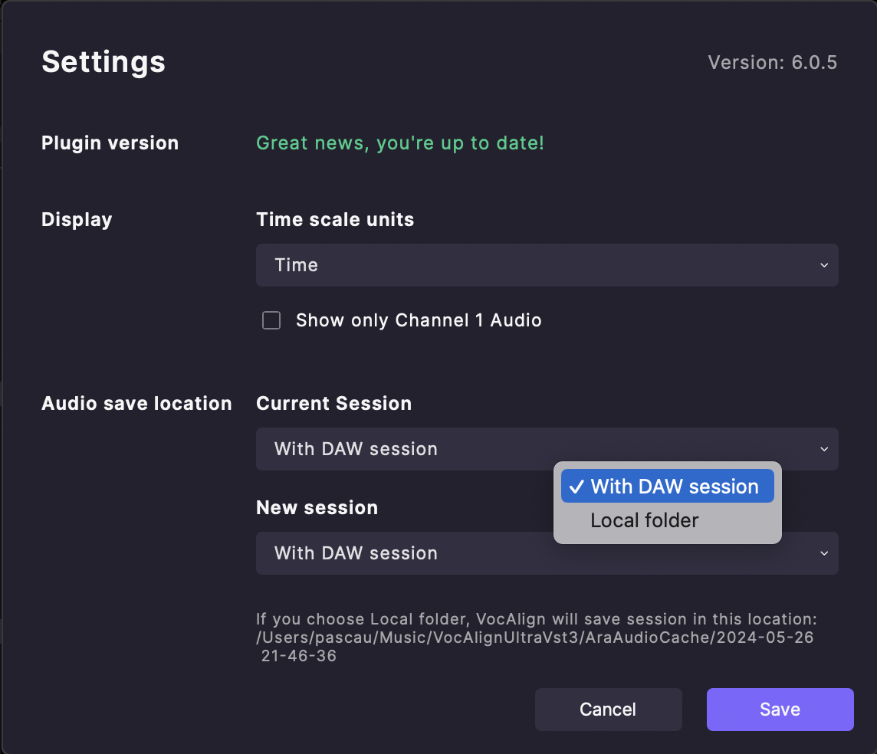Click the "Audio save location" label
This screenshot has height=754, width=877.
[x=136, y=404]
